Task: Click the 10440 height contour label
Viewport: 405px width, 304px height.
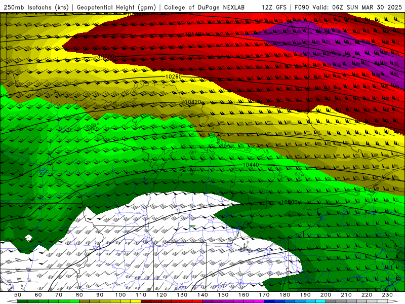Action: point(251,165)
